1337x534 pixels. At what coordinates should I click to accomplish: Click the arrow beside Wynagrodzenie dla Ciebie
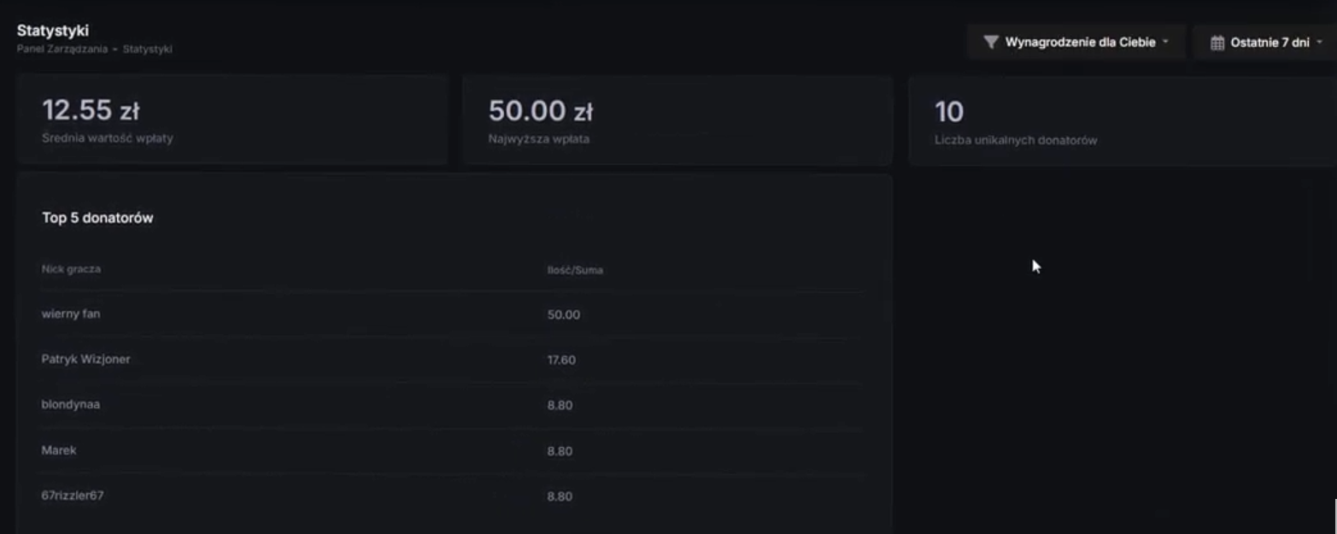click(1165, 42)
